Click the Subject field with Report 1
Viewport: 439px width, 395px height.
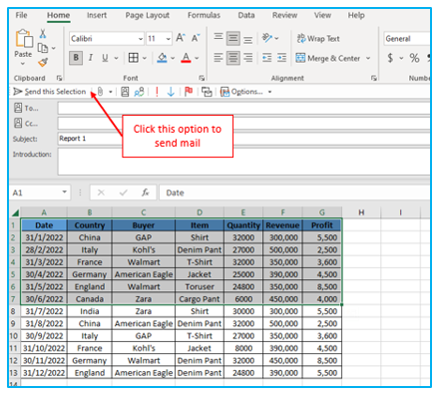(x=243, y=139)
